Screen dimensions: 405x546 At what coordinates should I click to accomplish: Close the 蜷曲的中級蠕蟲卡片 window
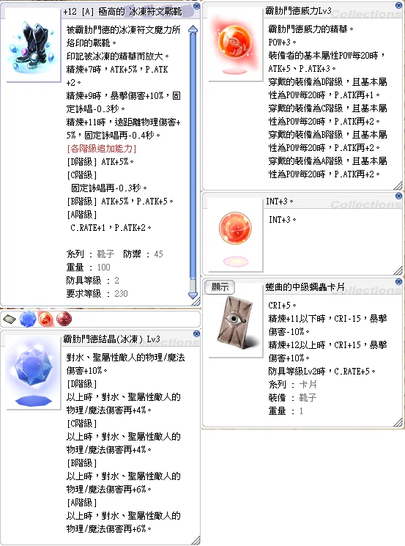(398, 281)
